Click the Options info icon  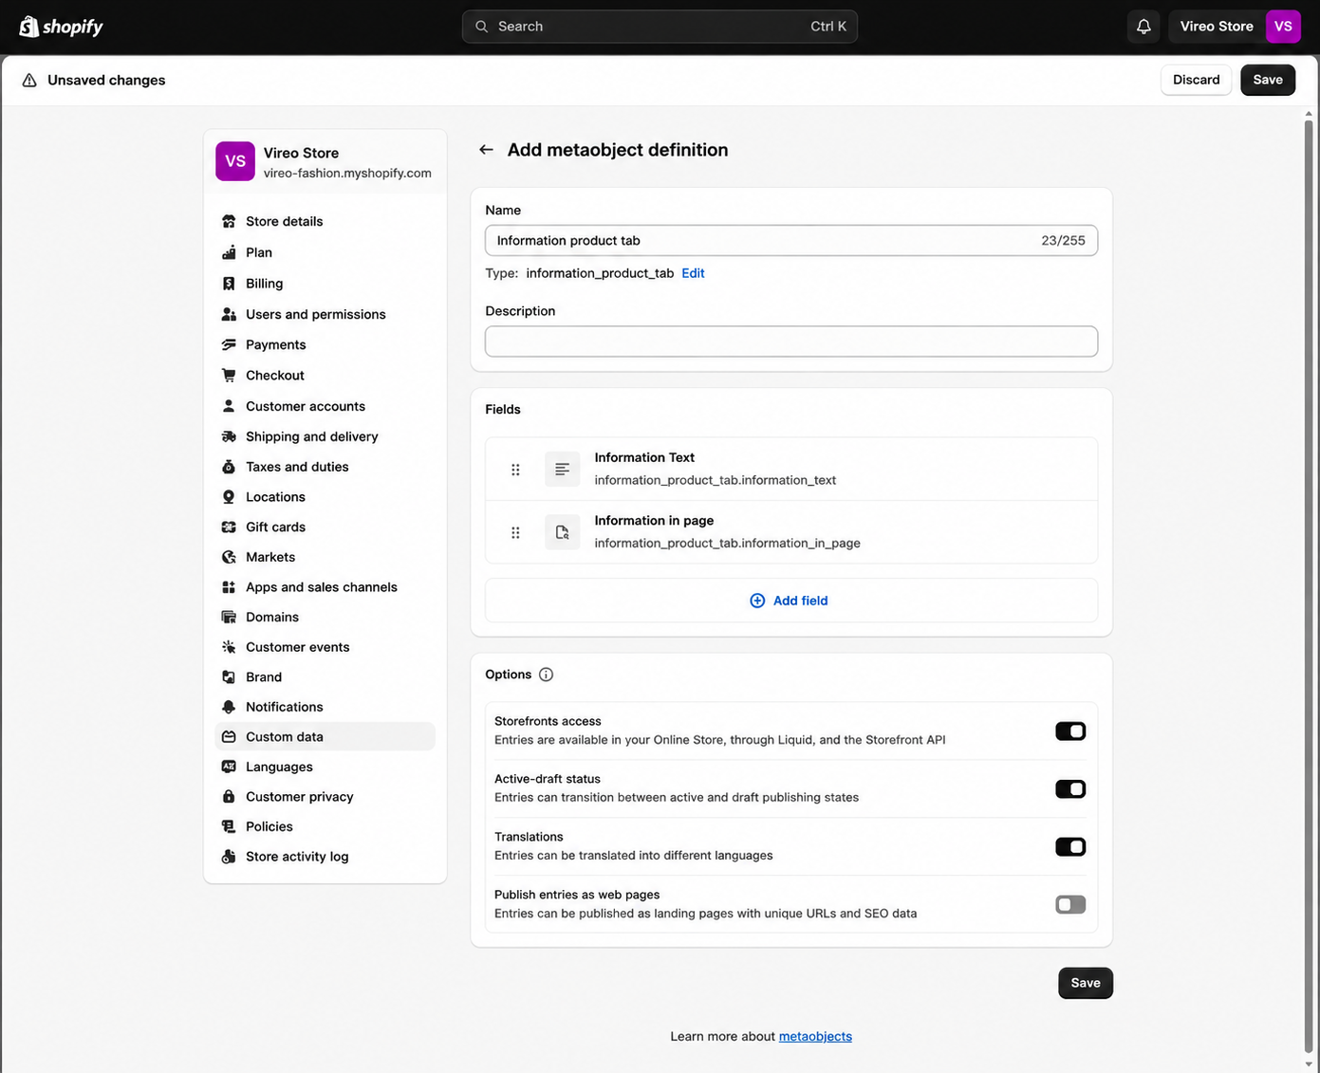[x=546, y=675]
